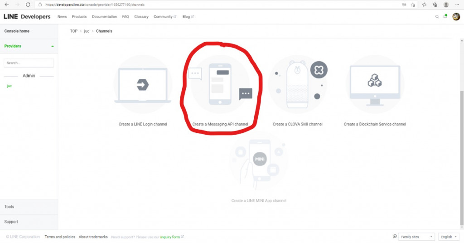
Task: Reload the page with refresh icon
Action: click(x=28, y=5)
